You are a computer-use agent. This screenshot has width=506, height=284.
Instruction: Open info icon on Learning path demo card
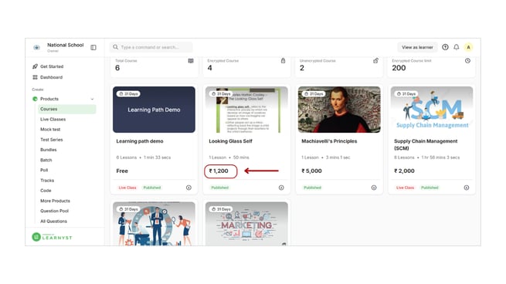[188, 188]
